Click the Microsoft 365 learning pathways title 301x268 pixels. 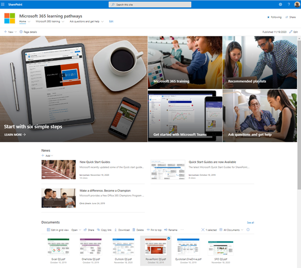pyautogui.click(x=50, y=16)
